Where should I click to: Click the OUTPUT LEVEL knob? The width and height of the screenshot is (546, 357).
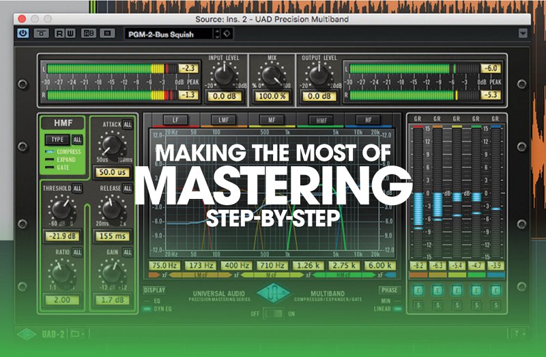click(319, 76)
